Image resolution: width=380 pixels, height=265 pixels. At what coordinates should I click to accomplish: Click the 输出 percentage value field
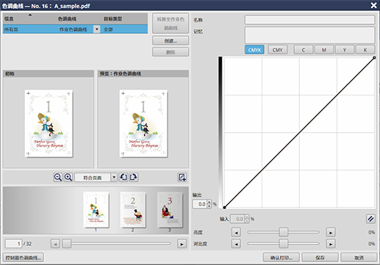pyautogui.click(x=200, y=204)
